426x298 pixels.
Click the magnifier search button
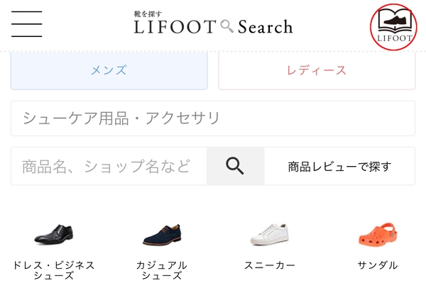(x=235, y=166)
